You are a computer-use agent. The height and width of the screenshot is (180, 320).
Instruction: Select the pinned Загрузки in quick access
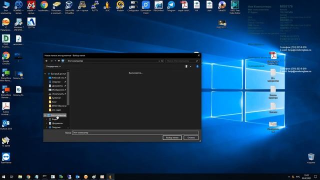pos(57,81)
